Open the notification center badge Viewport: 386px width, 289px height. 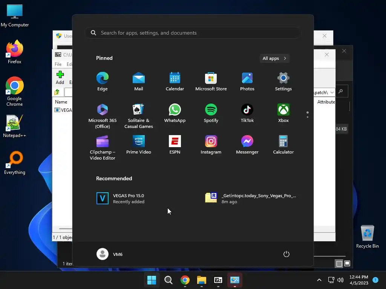pos(375,280)
